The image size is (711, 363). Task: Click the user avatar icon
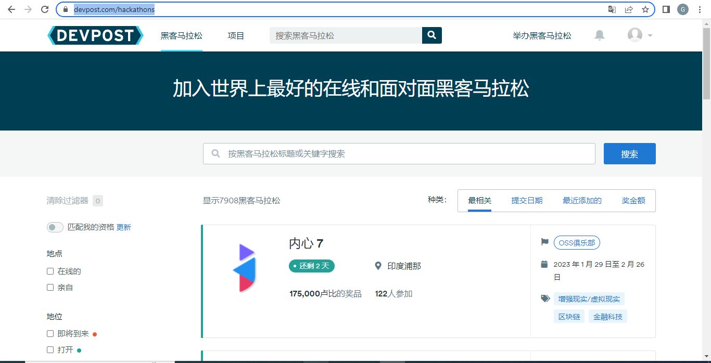tap(634, 35)
